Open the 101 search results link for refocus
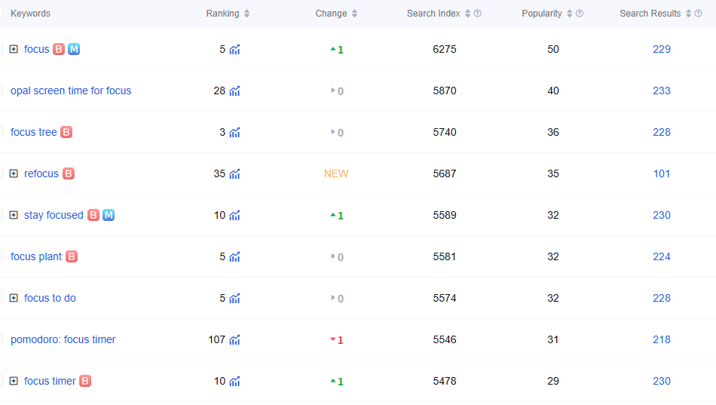The image size is (716, 405). 662,173
